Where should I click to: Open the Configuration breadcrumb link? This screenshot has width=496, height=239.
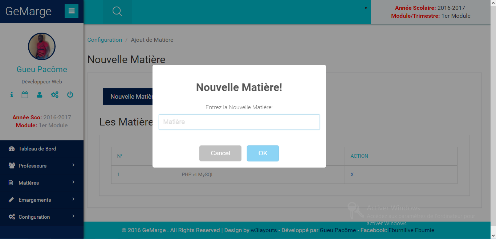tap(105, 40)
